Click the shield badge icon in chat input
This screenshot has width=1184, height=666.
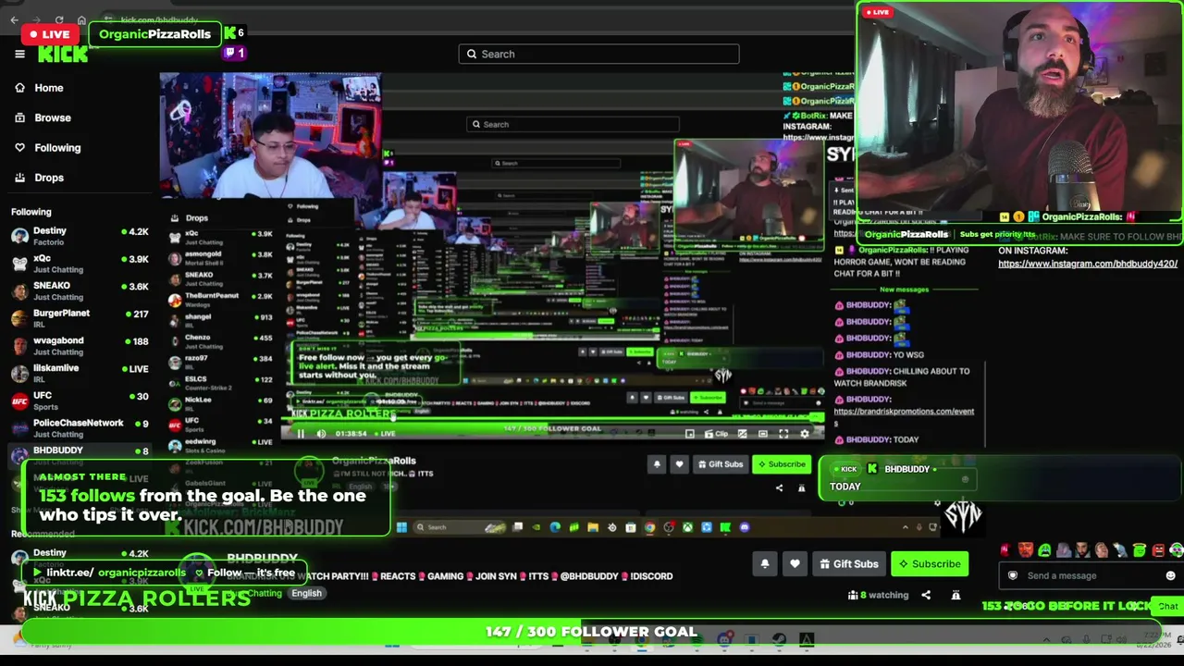[1013, 575]
